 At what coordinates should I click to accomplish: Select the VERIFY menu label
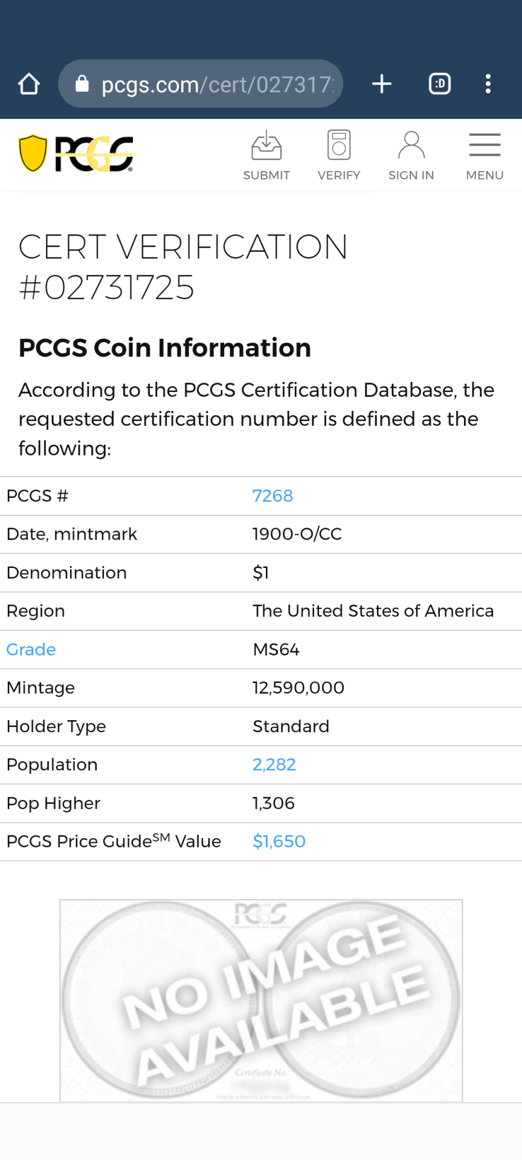point(339,175)
